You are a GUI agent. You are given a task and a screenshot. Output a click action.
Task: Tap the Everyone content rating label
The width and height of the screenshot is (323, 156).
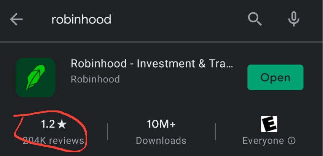click(263, 141)
